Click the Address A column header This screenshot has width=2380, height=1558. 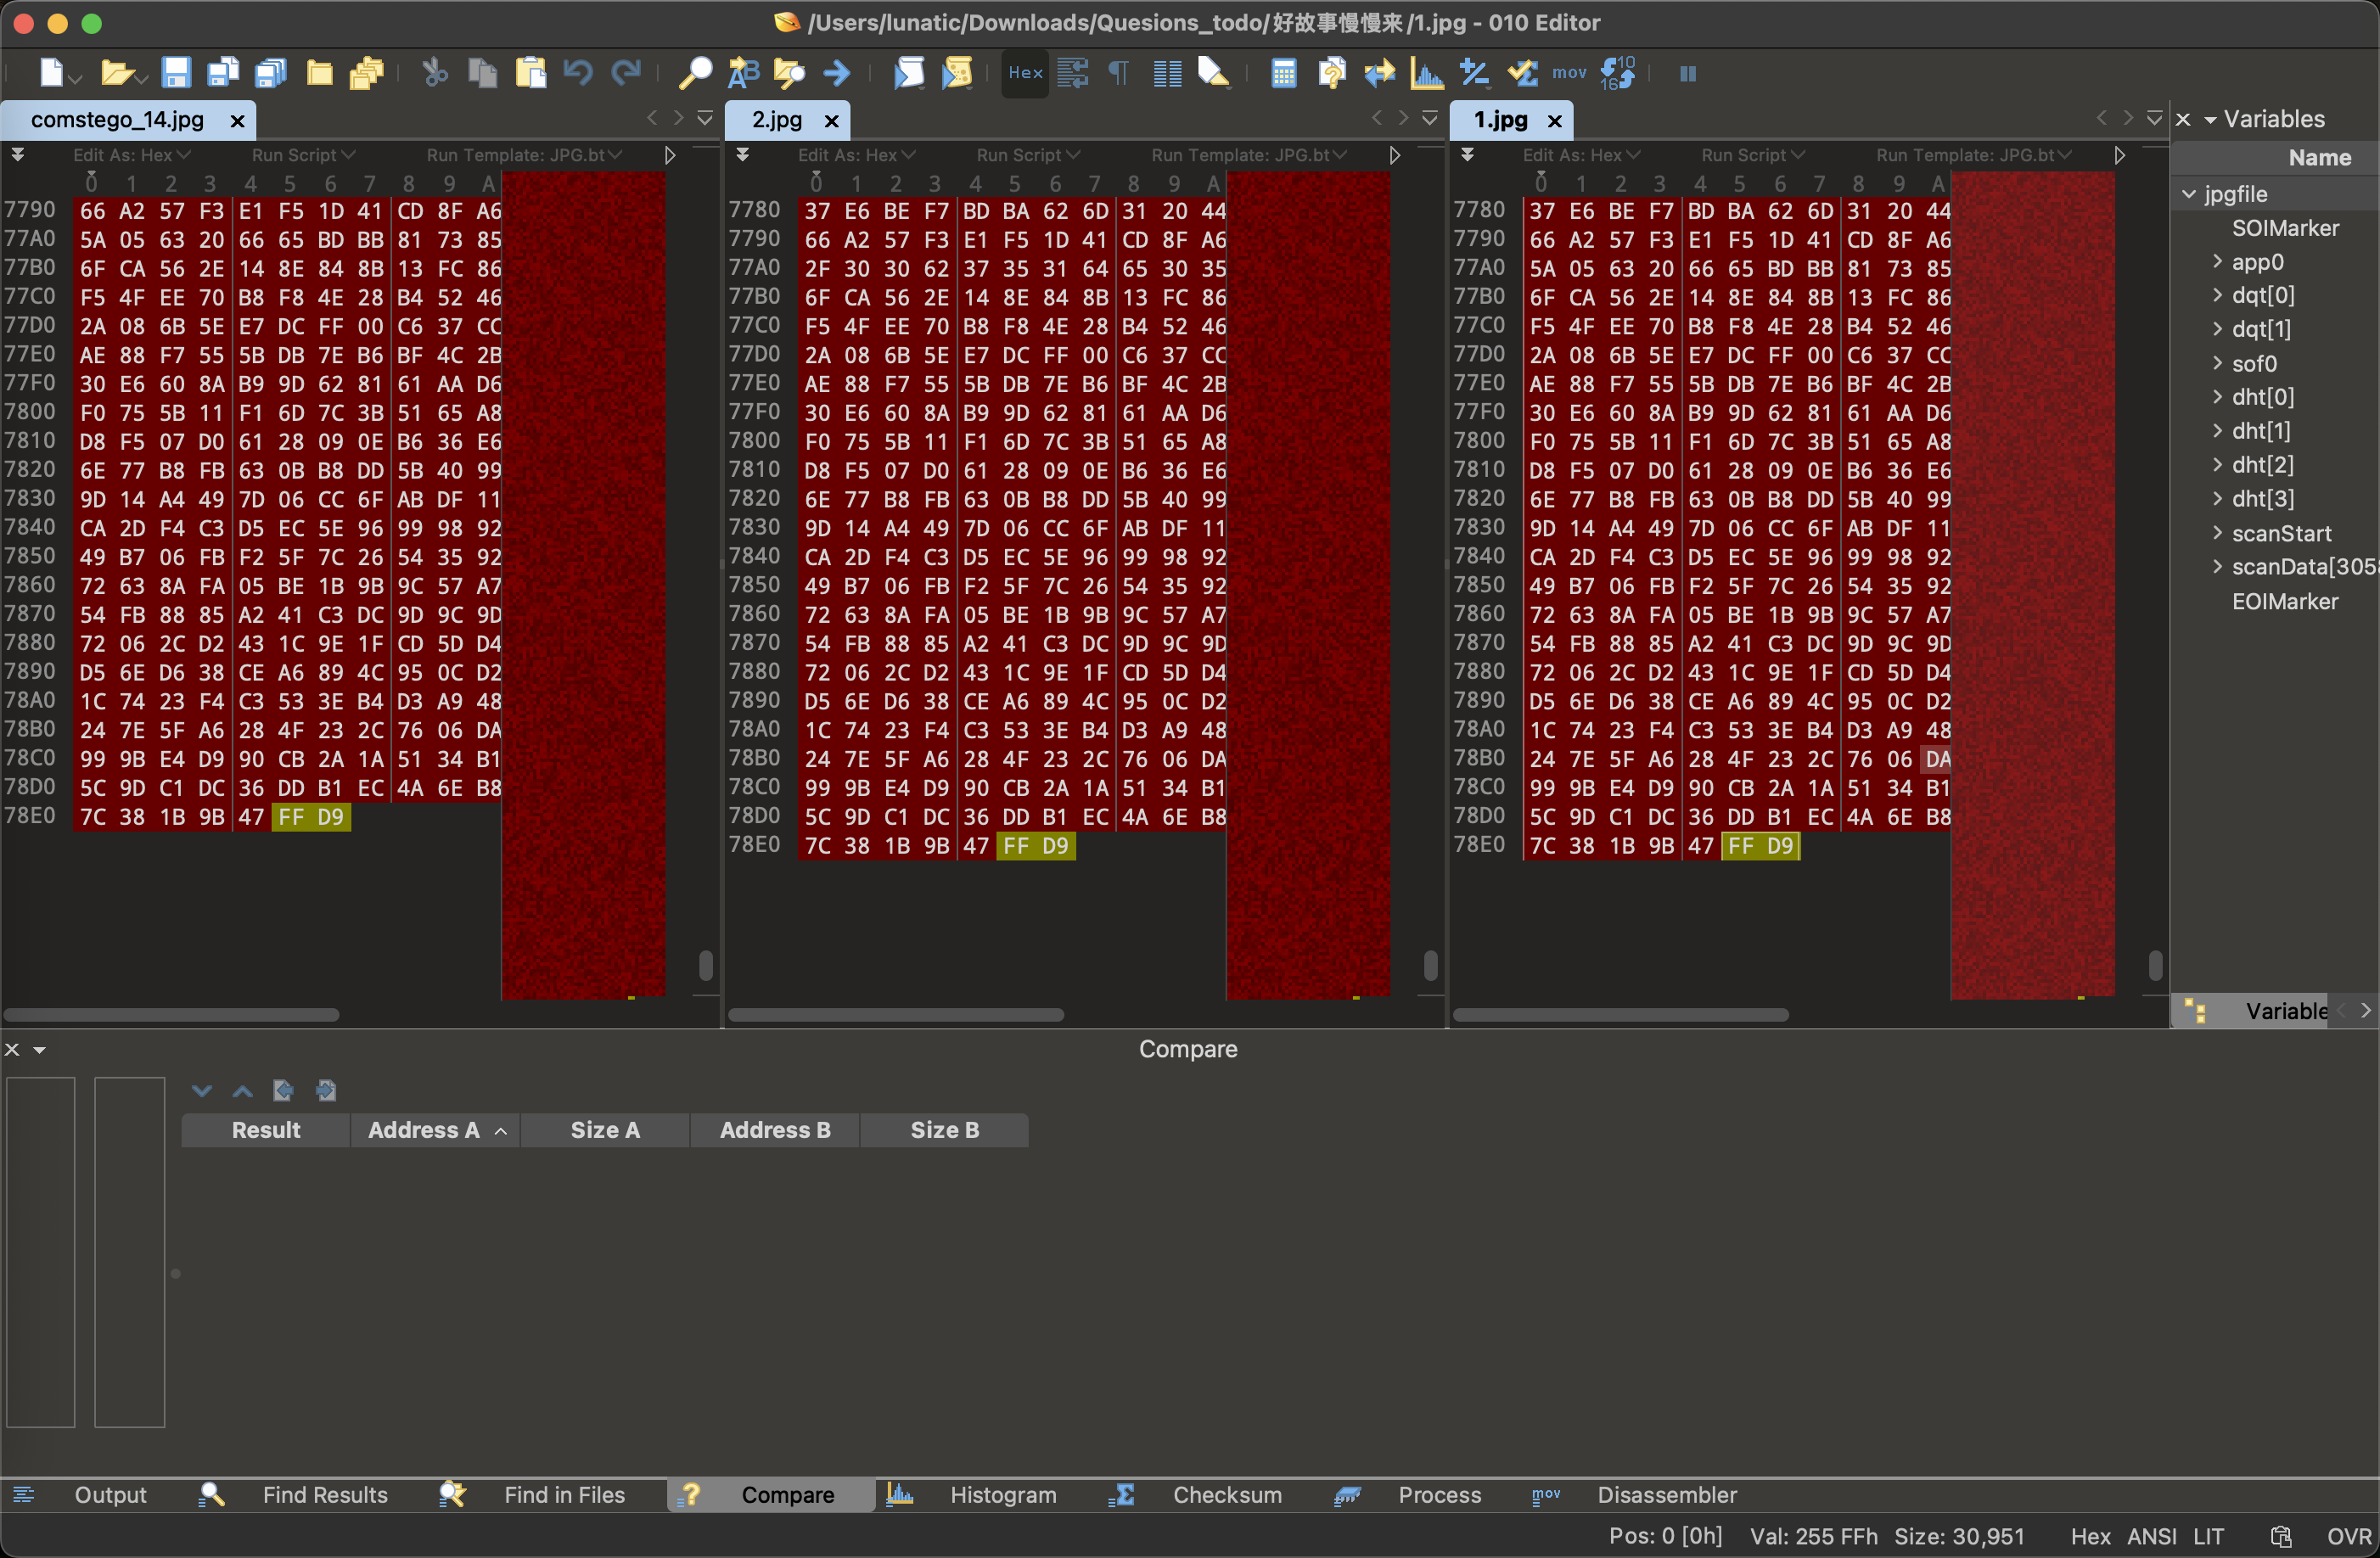[x=424, y=1130]
